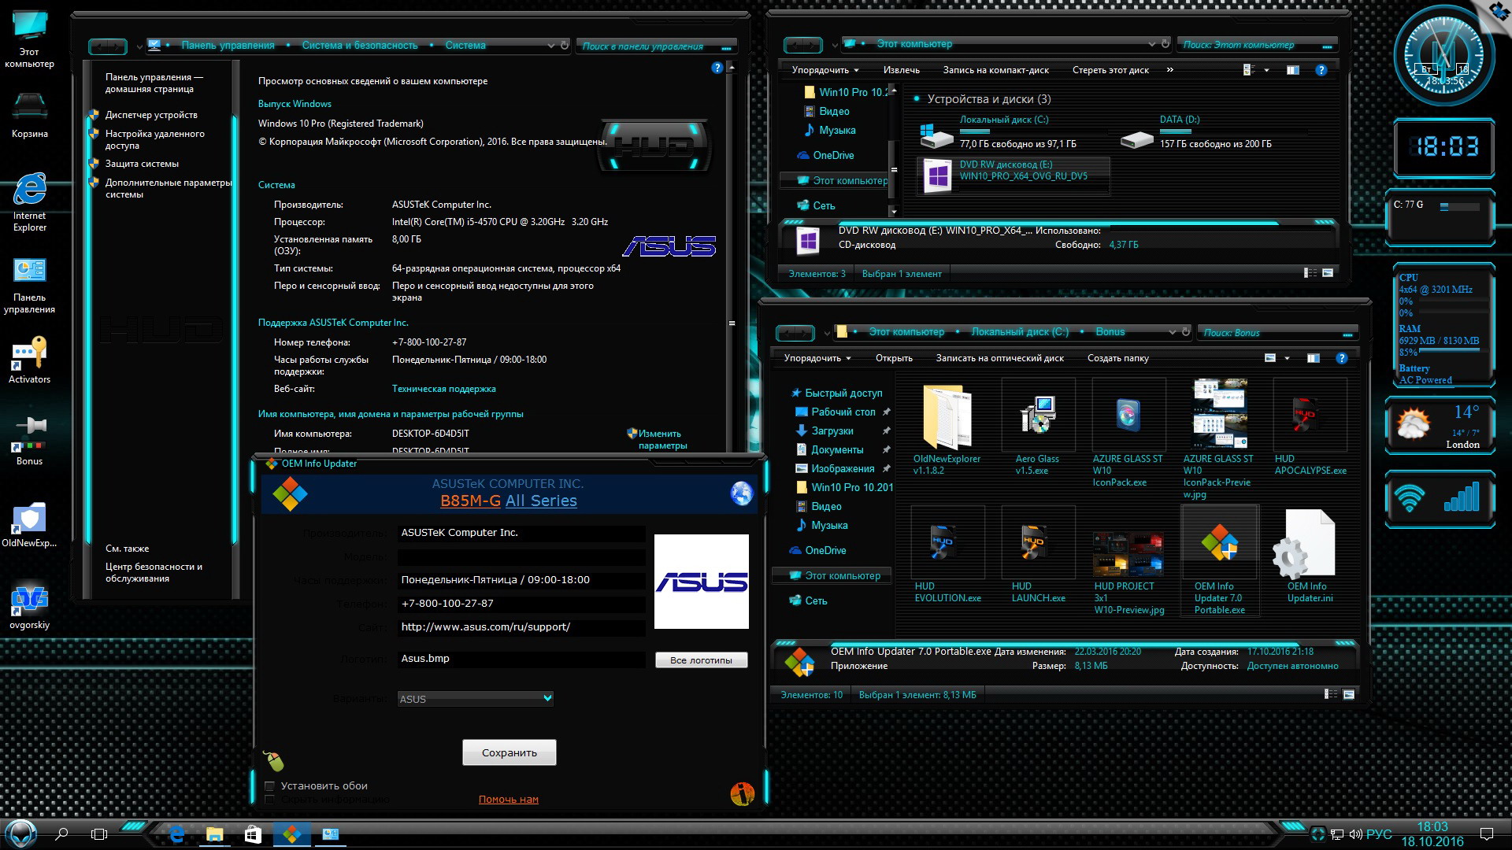
Task: Click 'Изменить параметры' link
Action: tap(661, 439)
